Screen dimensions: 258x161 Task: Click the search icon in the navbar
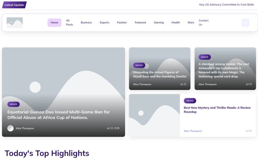(x=245, y=23)
